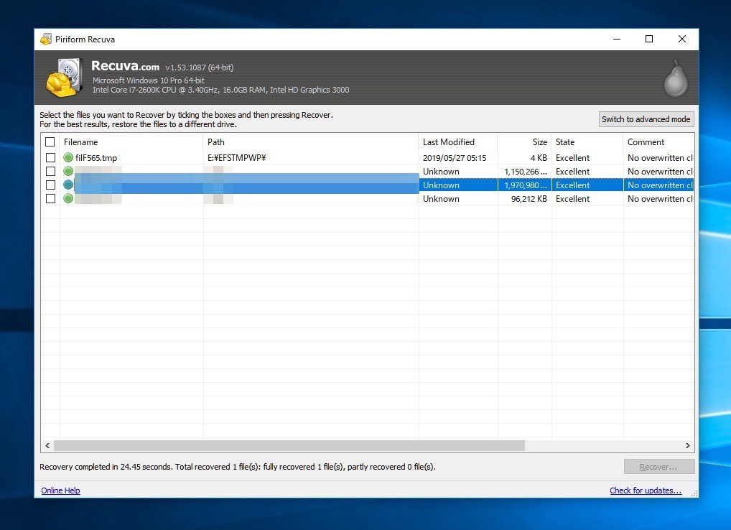Tick checkbox of the 96,212 KB file

(x=50, y=199)
